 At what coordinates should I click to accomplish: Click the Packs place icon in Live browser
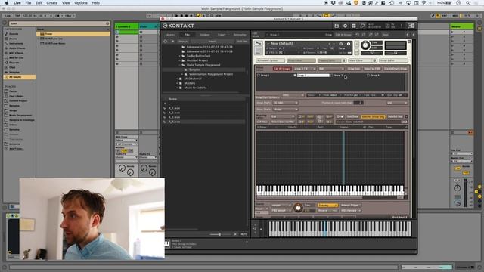(7, 91)
